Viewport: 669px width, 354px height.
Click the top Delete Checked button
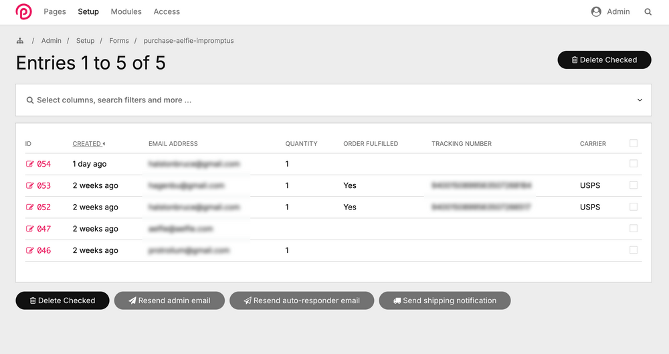pyautogui.click(x=604, y=60)
